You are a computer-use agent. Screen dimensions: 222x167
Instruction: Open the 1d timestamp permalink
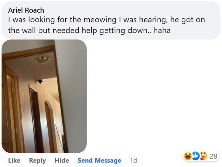pyautogui.click(x=134, y=160)
